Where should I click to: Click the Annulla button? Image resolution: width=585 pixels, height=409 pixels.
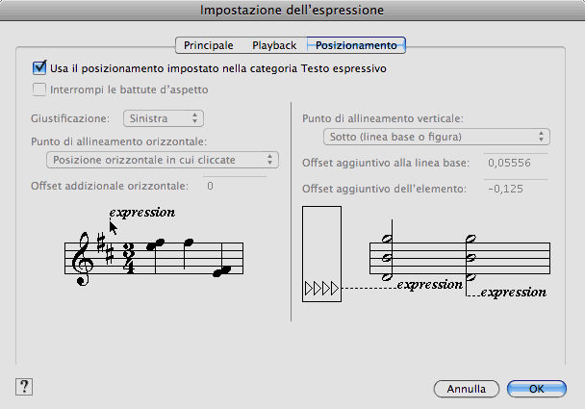(x=466, y=389)
